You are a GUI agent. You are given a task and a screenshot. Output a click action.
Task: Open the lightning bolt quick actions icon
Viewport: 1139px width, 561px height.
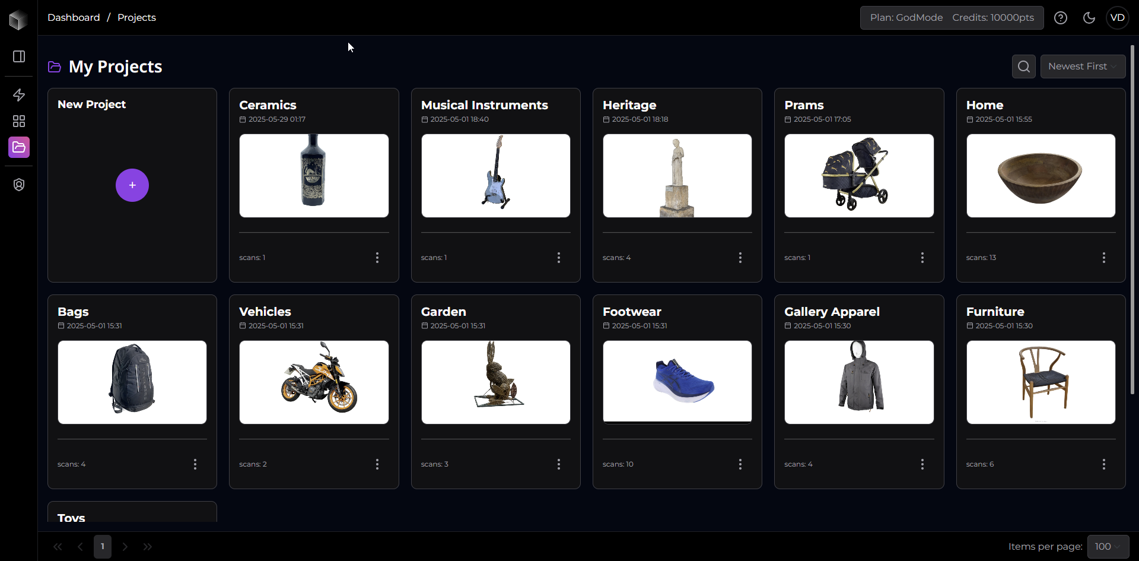click(x=19, y=95)
